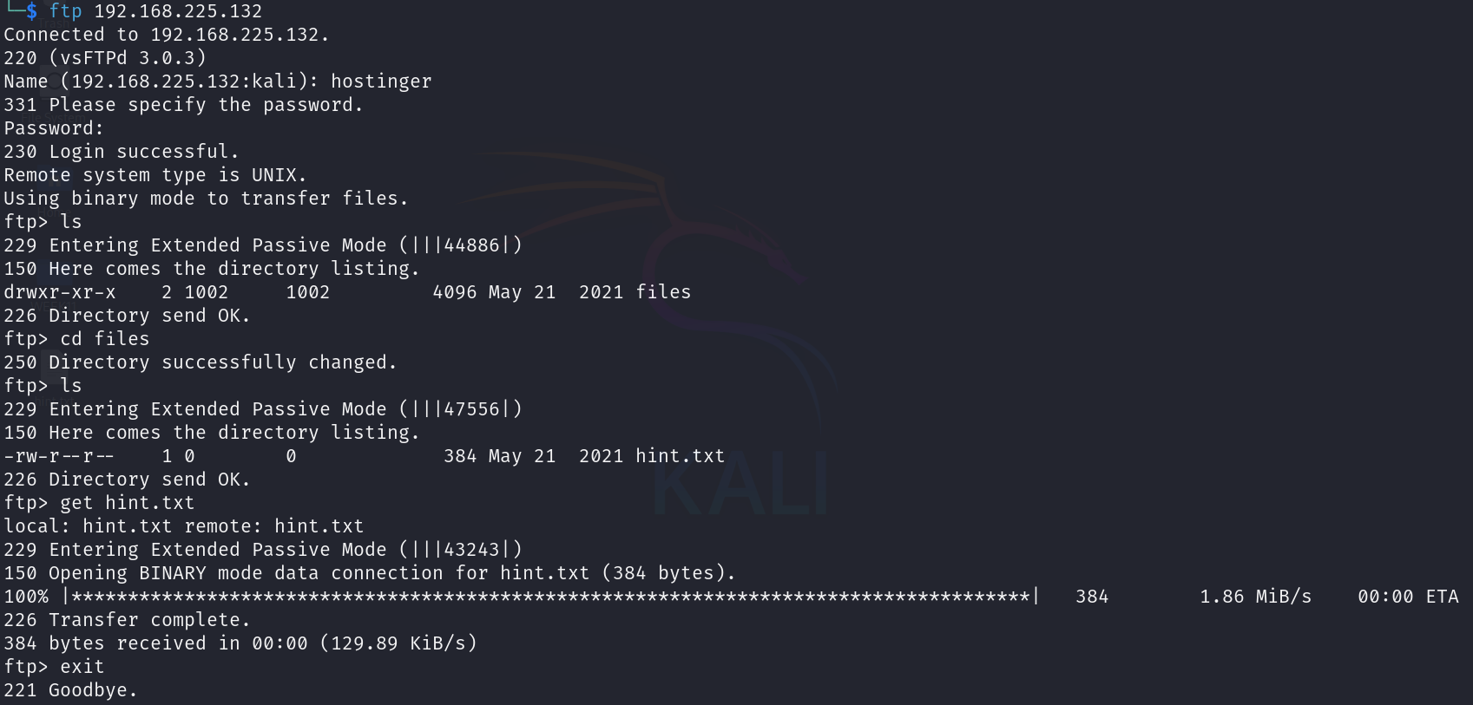Click the passive mode port 44886 text
Viewport: 1473px width, 705px height.
(x=472, y=245)
